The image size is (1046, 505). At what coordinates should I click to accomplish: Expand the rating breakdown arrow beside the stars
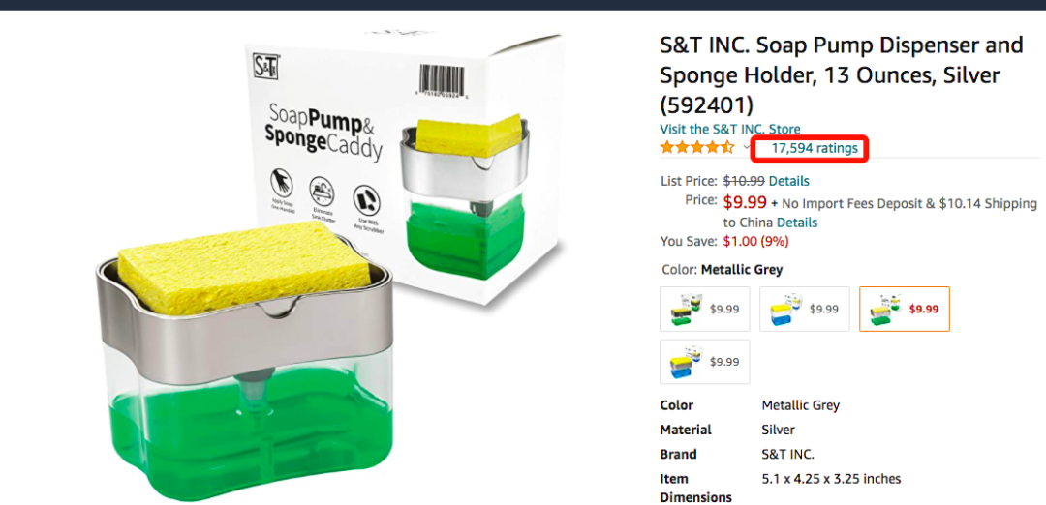747,148
